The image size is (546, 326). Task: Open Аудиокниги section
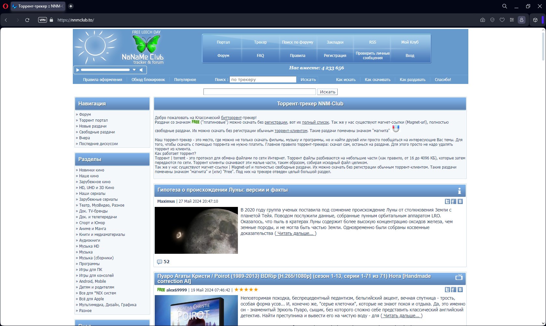click(x=90, y=240)
